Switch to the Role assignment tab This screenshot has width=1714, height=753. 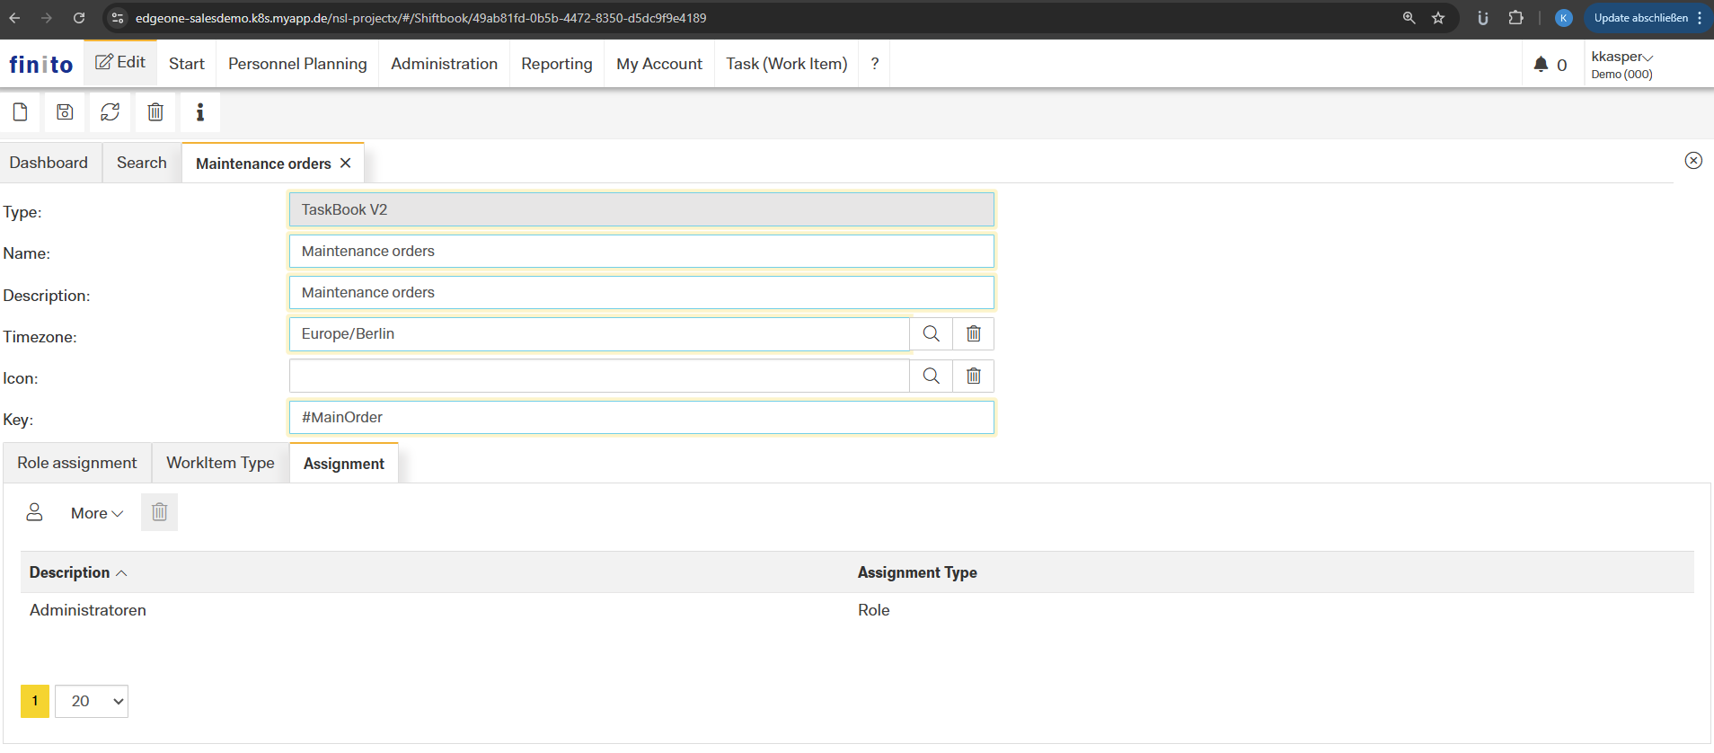coord(77,463)
